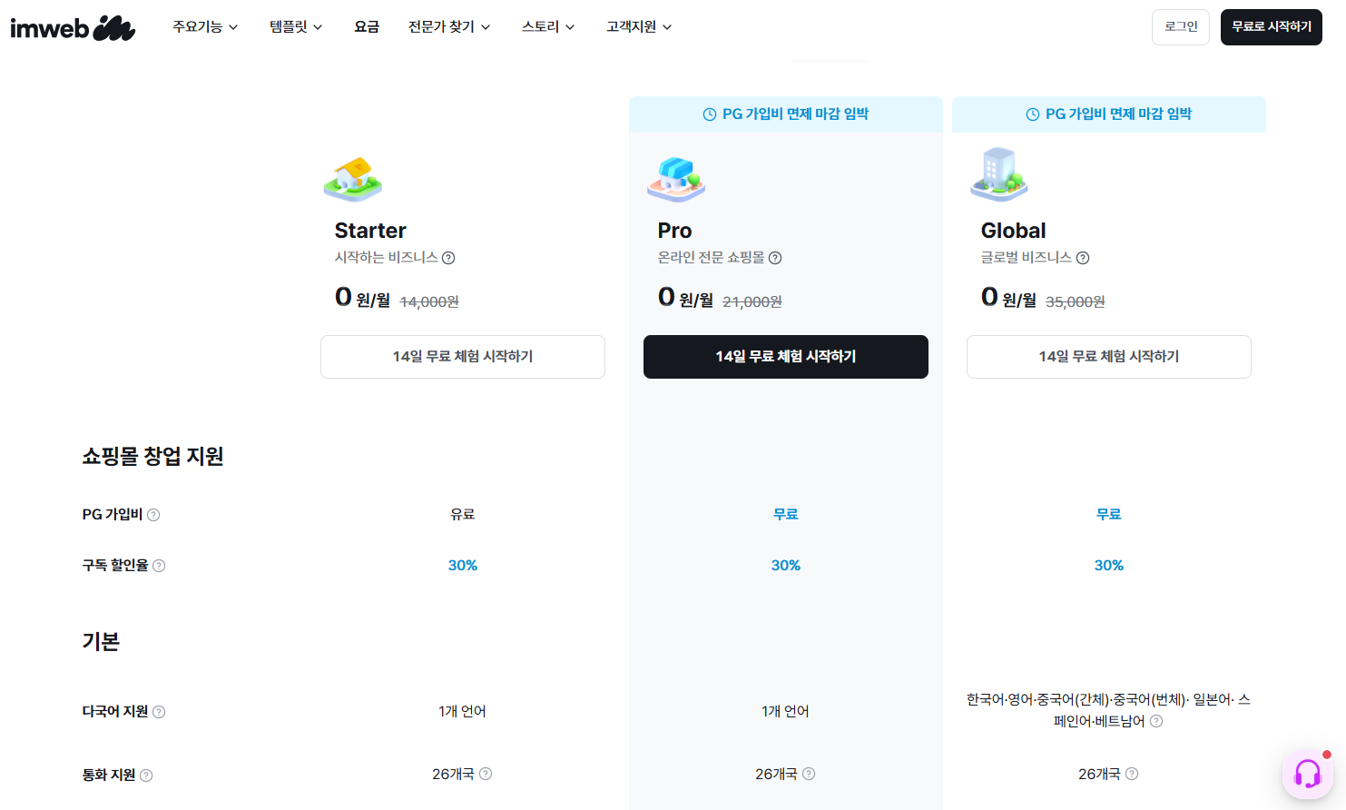The height and width of the screenshot is (810, 1346).
Task: Click help icon after Global's language list
Action: (1156, 721)
